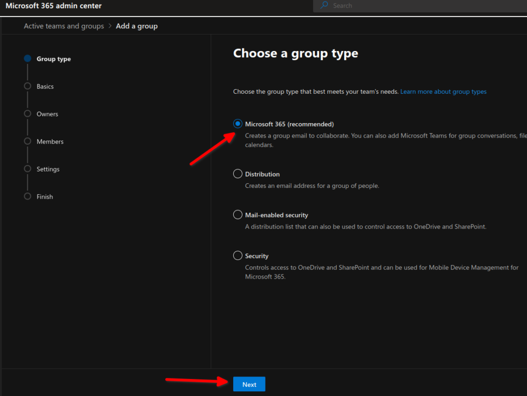The width and height of the screenshot is (527, 396).
Task: Click the breadcrumb chevron separator
Action: tap(110, 26)
